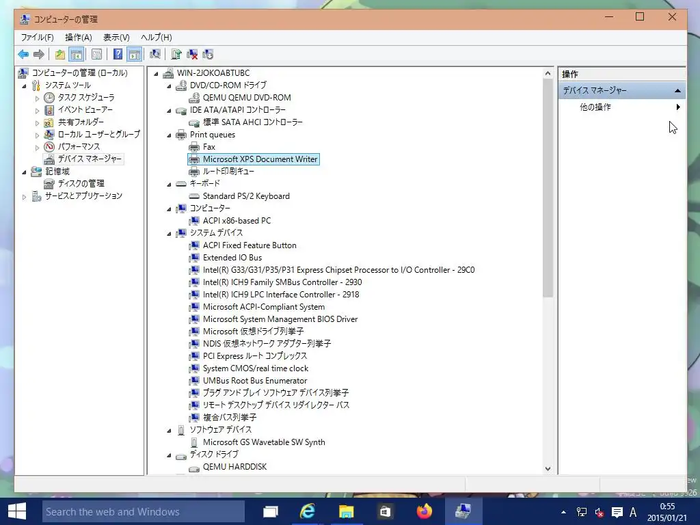Collapse the キーボード category
700x525 pixels.
click(x=169, y=185)
